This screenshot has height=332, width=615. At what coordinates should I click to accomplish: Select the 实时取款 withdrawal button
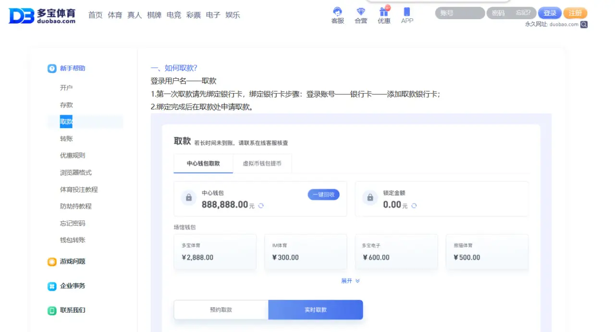315,309
